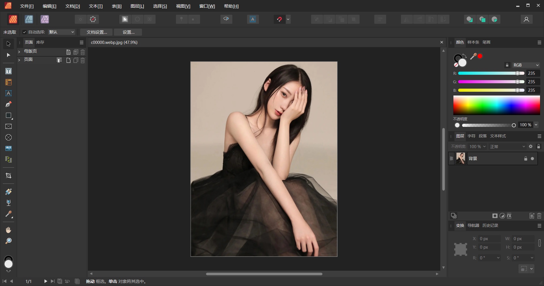Uncheck the 自动选择 checkbox
544x286 pixels.
[x=25, y=32]
